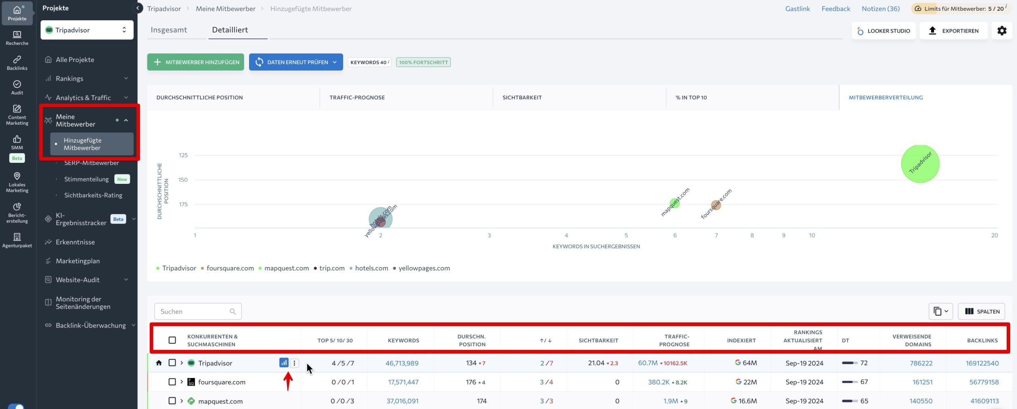Click Daten erneut prüfen button

pyautogui.click(x=296, y=62)
